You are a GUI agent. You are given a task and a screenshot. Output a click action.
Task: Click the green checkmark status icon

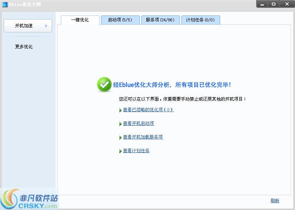coord(104,84)
